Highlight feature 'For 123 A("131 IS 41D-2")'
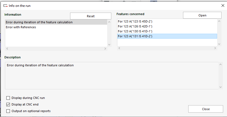 coord(135,36)
